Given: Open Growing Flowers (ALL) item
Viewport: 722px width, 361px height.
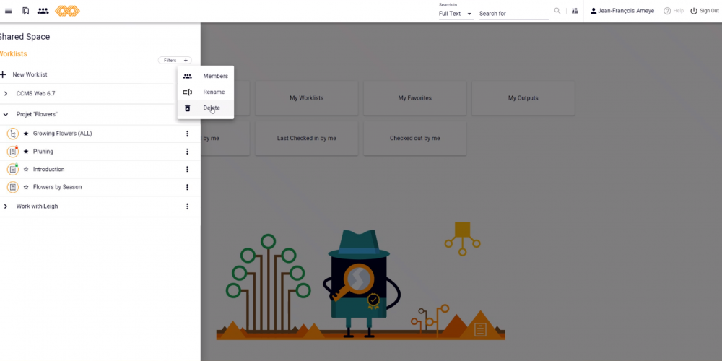Looking at the screenshot, I should [63, 134].
